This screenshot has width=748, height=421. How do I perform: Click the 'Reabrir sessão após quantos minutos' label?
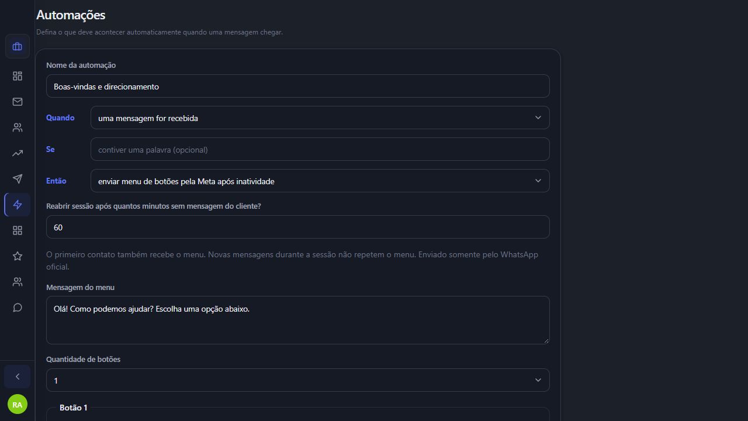point(154,206)
